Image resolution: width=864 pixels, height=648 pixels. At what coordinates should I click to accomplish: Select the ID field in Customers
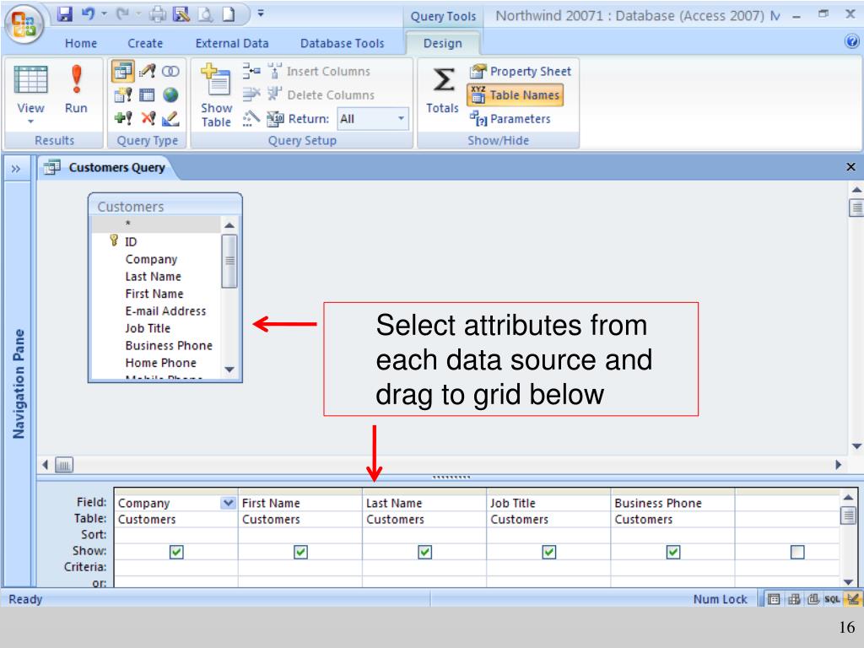tap(156, 241)
